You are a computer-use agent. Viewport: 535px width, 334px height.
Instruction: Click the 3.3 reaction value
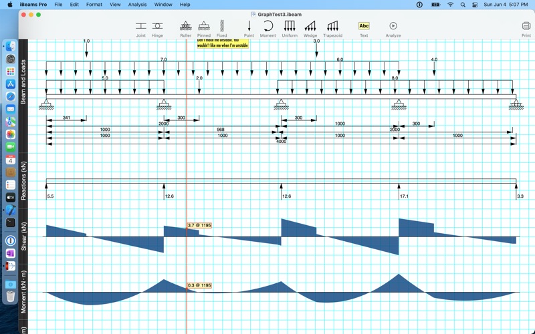[x=520, y=196]
